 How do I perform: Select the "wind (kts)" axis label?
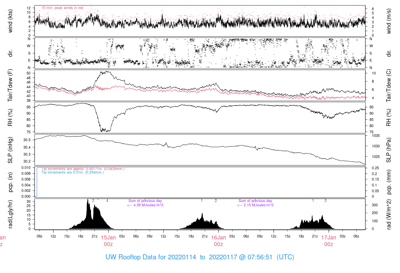(10, 21)
